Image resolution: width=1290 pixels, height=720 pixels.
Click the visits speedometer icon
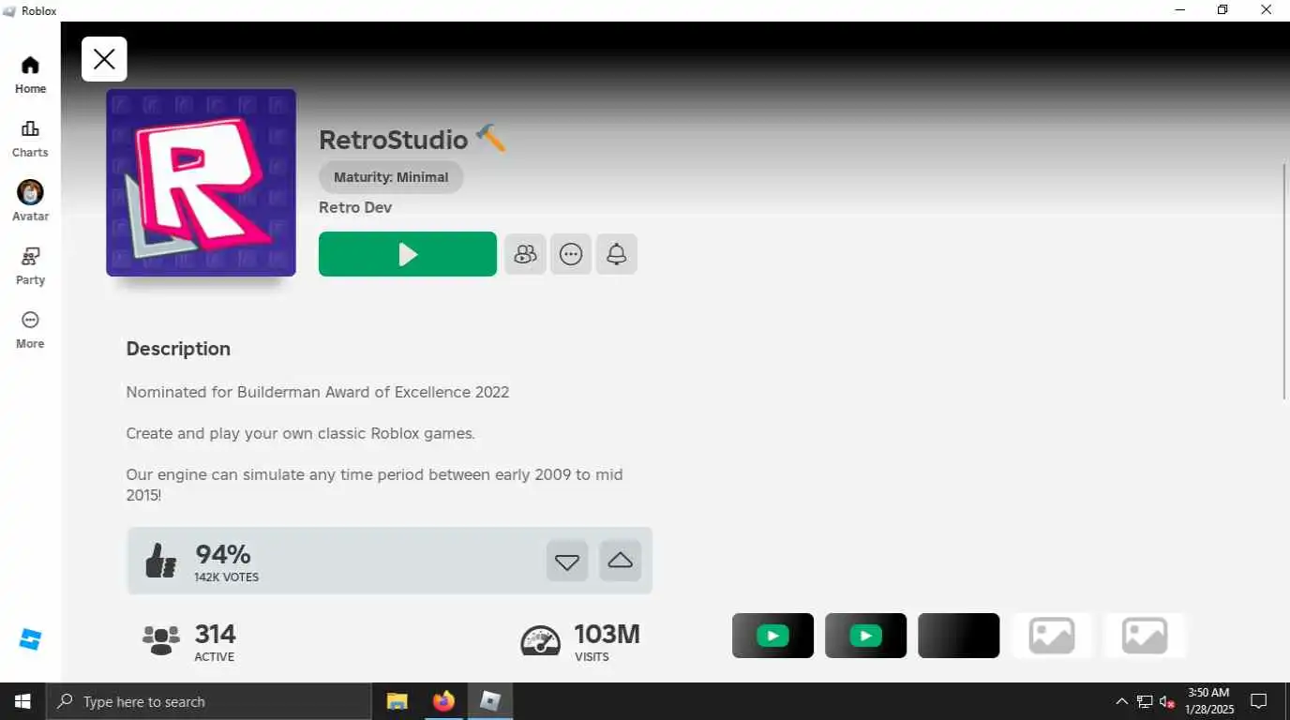(x=540, y=640)
